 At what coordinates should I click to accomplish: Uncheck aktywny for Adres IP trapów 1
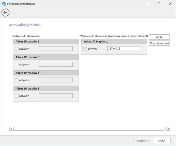[x=85, y=49]
